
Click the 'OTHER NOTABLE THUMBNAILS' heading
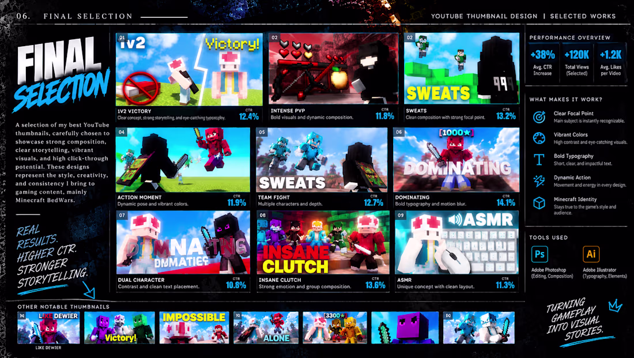(x=63, y=307)
